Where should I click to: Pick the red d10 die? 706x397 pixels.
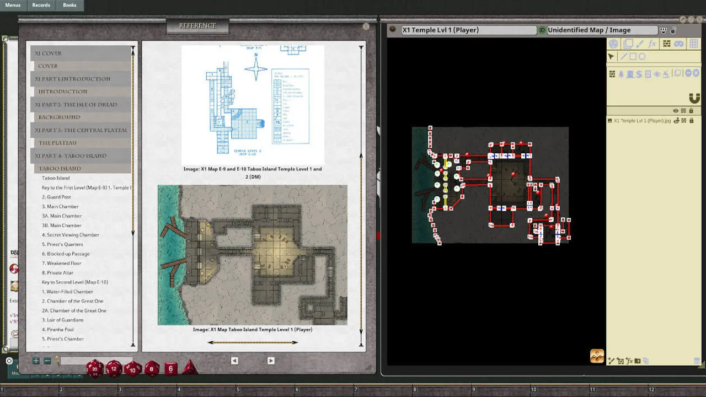click(x=132, y=368)
